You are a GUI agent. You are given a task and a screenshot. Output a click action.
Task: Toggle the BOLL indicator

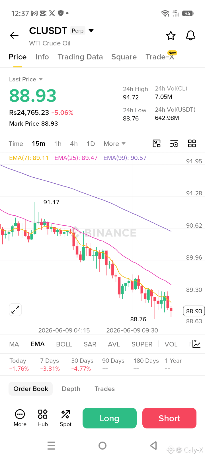[64, 344]
